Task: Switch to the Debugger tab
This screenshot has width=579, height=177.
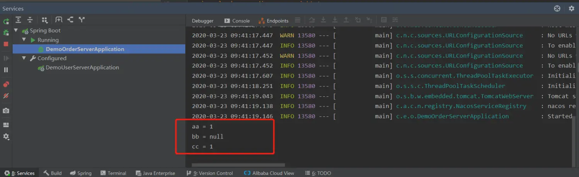Action: [x=203, y=21]
